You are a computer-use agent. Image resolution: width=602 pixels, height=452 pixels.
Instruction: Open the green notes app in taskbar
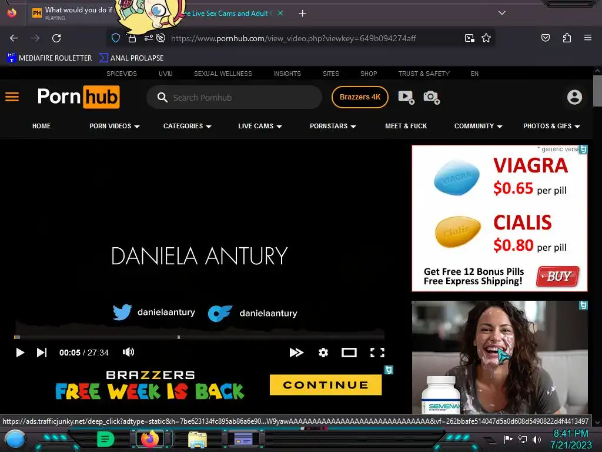pos(105,439)
